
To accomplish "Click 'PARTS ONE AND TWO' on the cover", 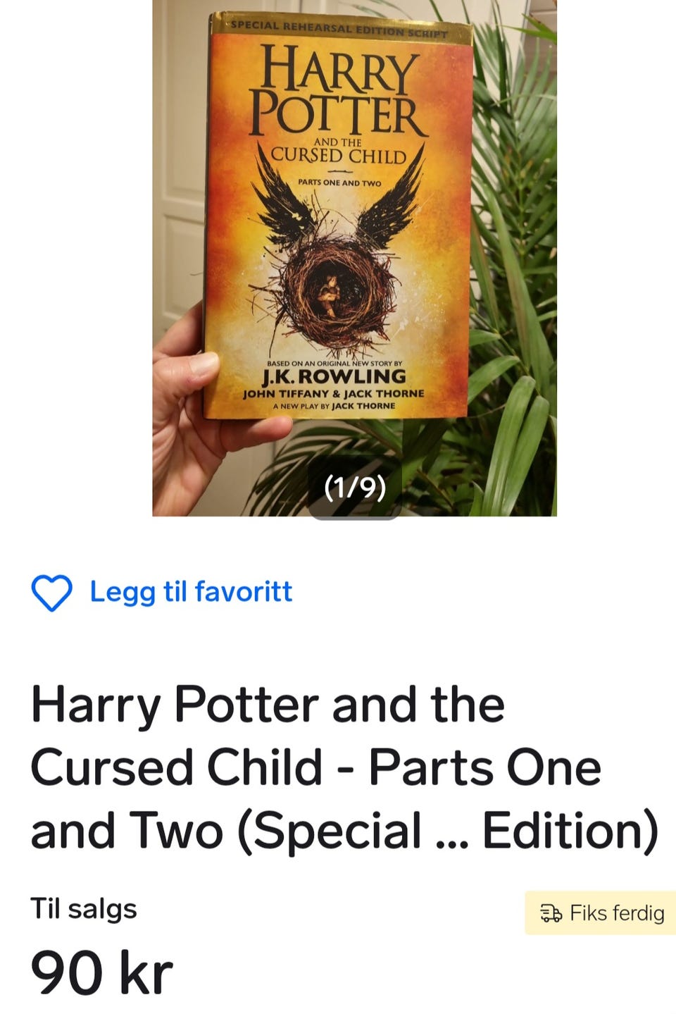I will pos(339,183).
